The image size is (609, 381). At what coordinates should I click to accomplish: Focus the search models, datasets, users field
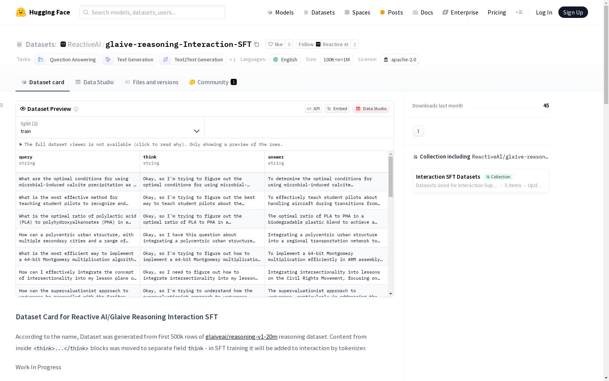click(152, 12)
